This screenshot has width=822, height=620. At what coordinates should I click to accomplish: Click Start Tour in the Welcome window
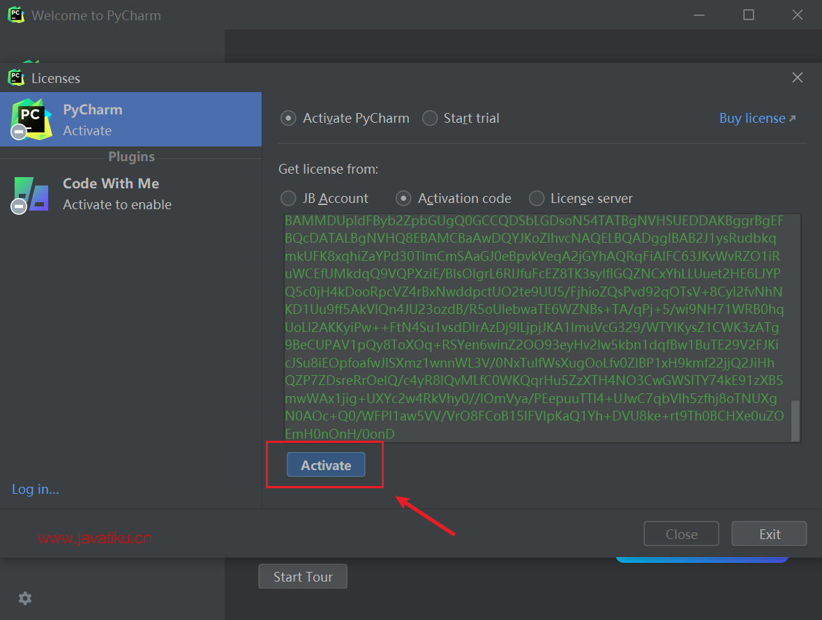pyautogui.click(x=302, y=577)
